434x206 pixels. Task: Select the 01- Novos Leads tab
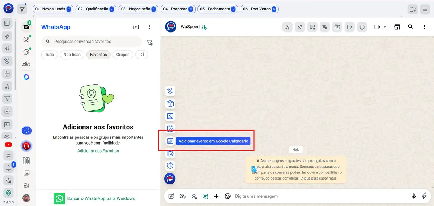tap(52, 9)
